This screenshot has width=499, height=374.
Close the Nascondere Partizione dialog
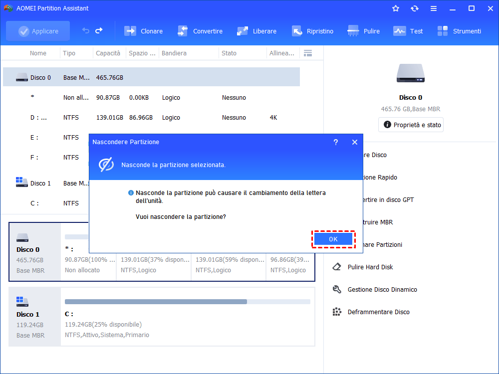[355, 142]
